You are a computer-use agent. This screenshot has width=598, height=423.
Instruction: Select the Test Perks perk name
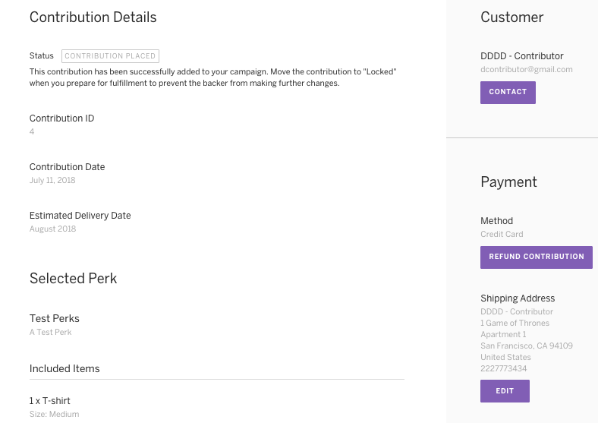click(54, 318)
